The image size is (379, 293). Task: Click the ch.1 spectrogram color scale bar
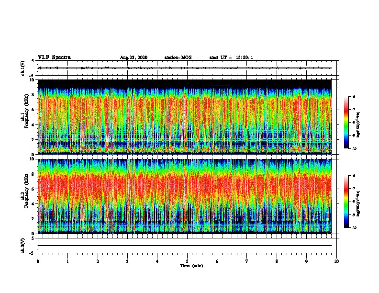346,123
